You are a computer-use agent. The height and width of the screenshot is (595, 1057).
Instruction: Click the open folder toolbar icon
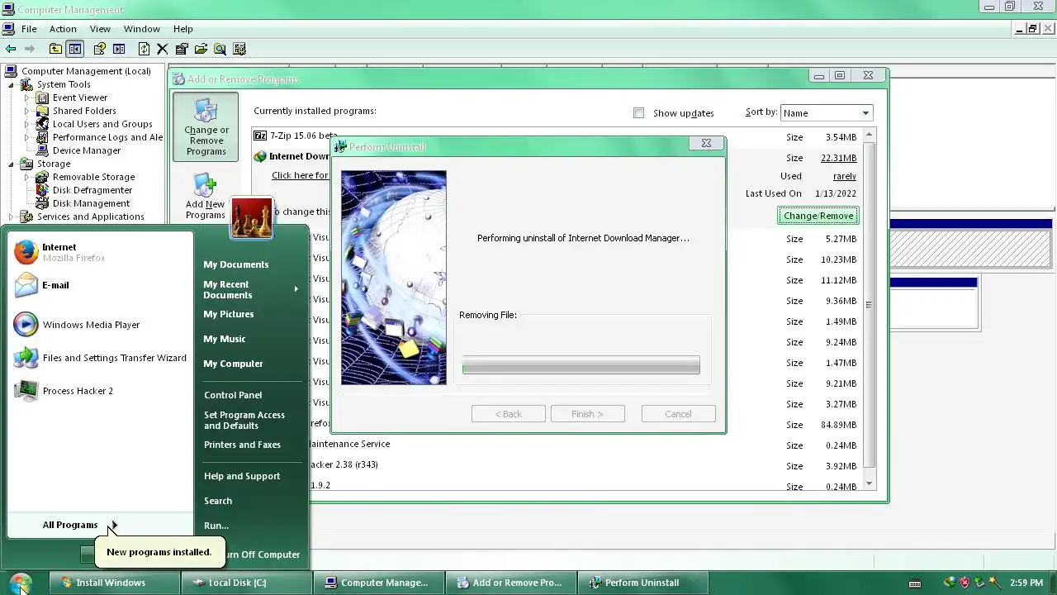tap(201, 49)
